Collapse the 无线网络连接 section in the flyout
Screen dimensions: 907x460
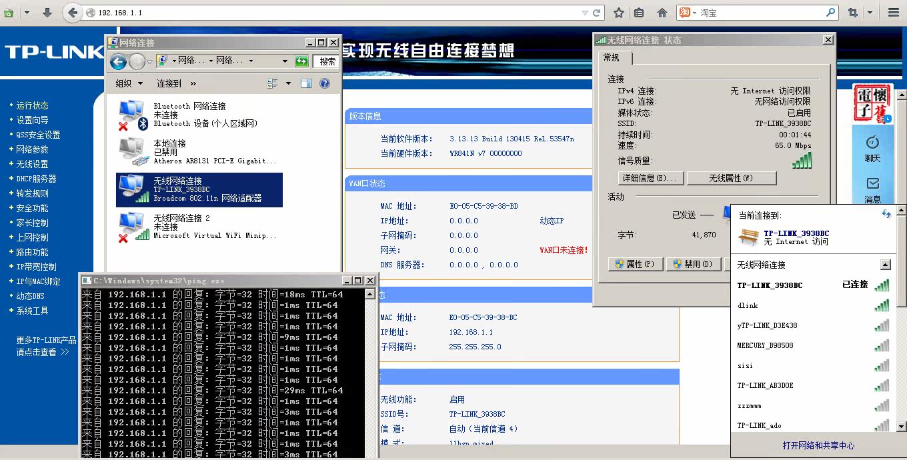tap(885, 265)
